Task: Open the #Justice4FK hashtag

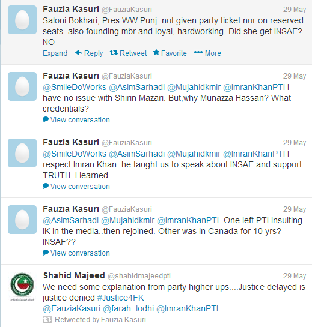Action: [121, 298]
